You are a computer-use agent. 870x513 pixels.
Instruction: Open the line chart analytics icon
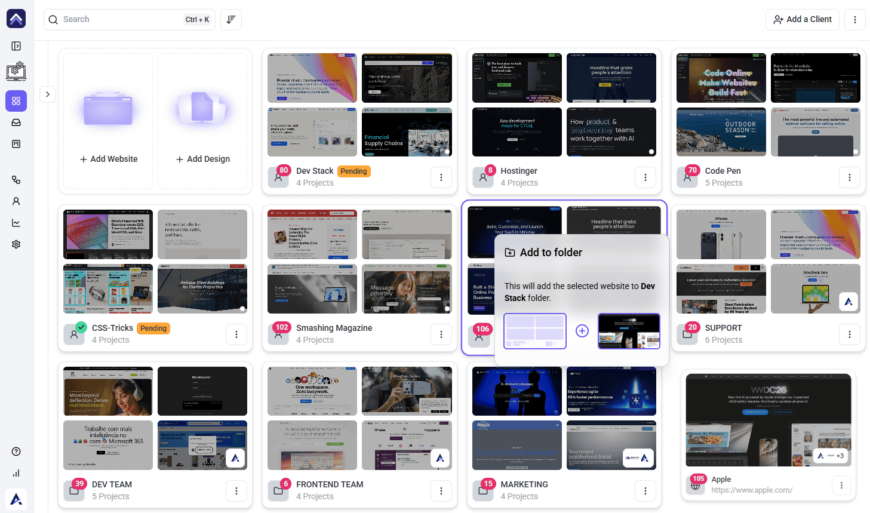click(x=16, y=223)
